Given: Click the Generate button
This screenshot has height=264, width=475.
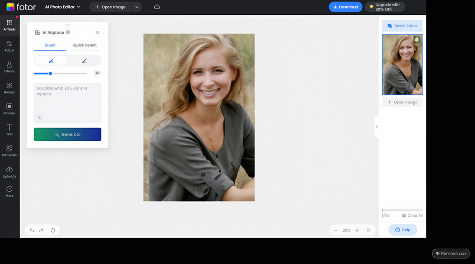Looking at the screenshot, I should 67,134.
